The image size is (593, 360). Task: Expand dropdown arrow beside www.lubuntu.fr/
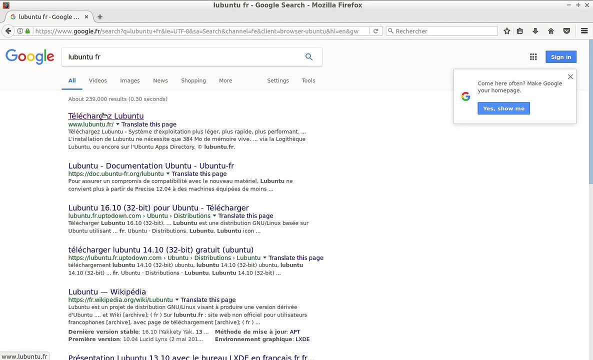pyautogui.click(x=117, y=124)
